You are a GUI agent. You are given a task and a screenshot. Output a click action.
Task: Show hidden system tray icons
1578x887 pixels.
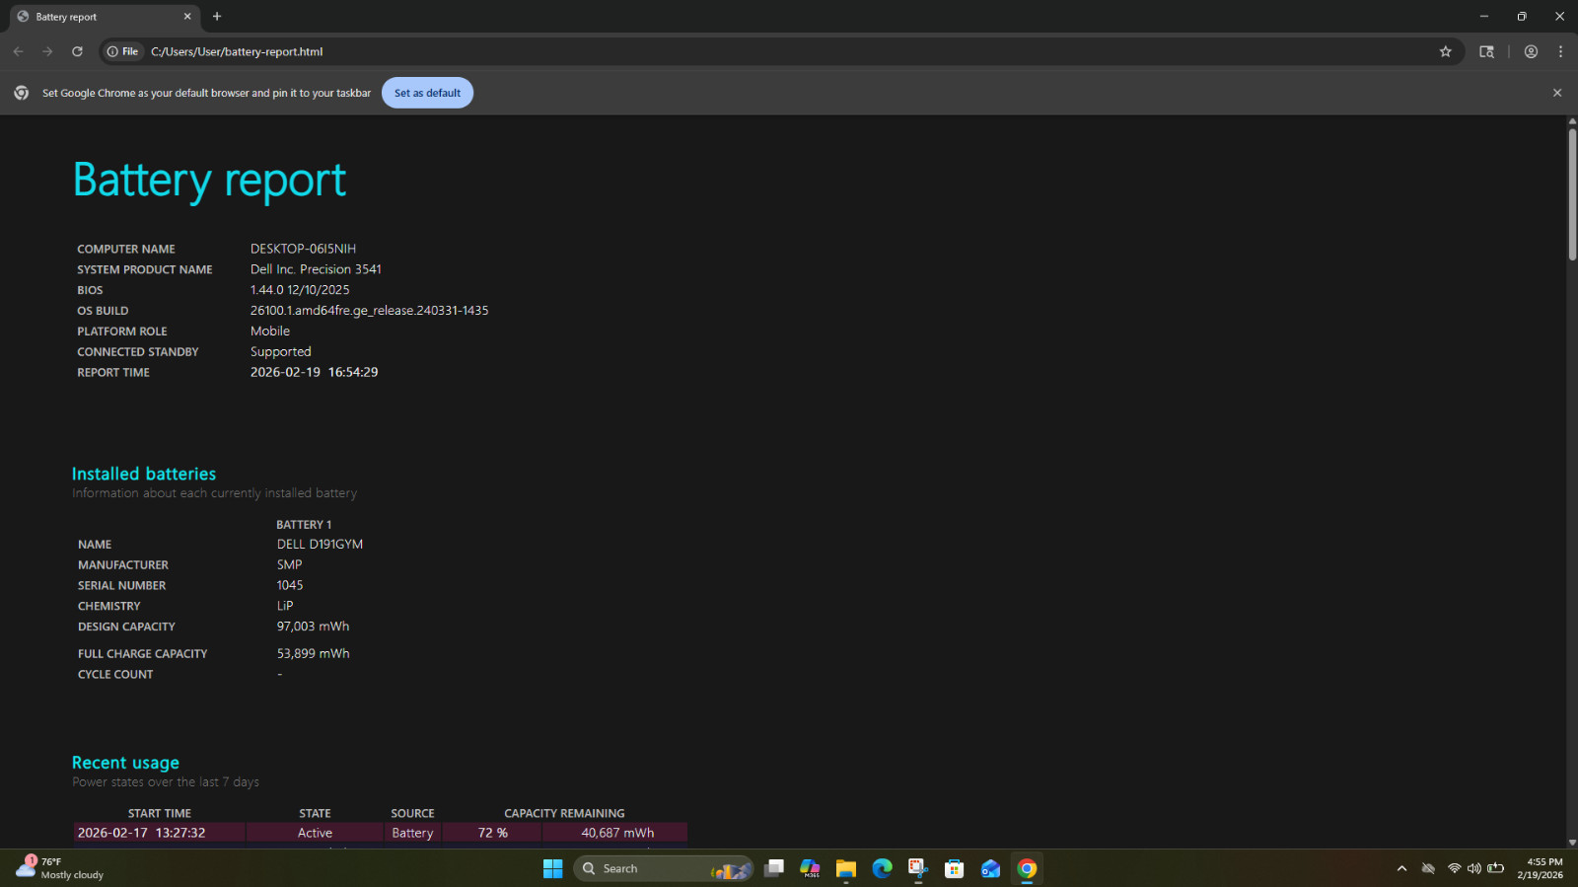(x=1401, y=868)
